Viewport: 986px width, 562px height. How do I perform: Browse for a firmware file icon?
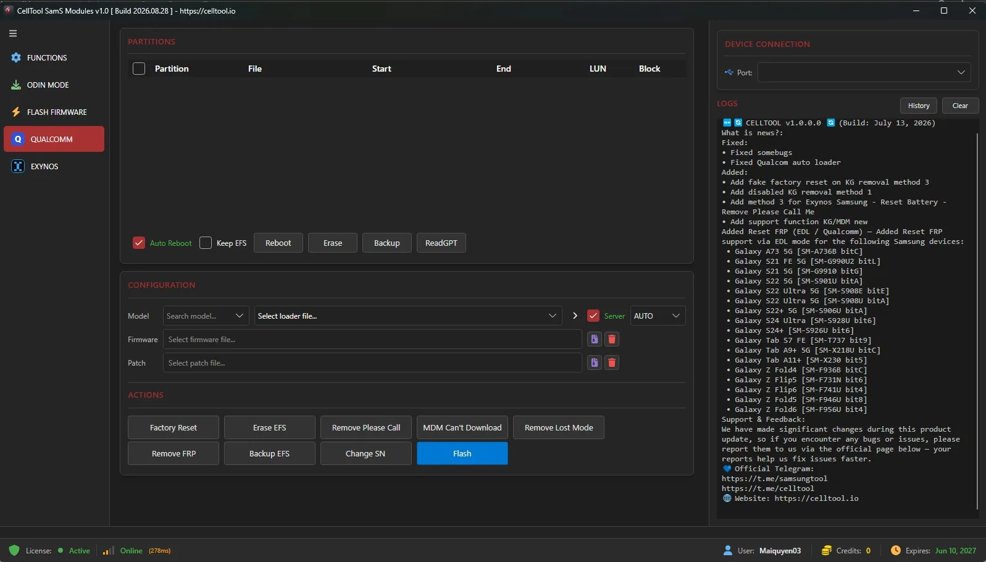[x=594, y=339]
